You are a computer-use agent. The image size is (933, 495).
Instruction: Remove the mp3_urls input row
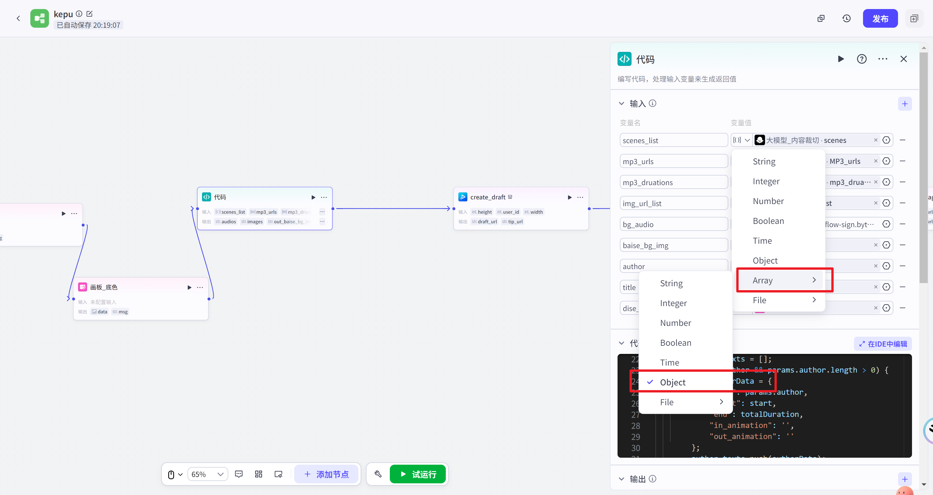(x=903, y=161)
